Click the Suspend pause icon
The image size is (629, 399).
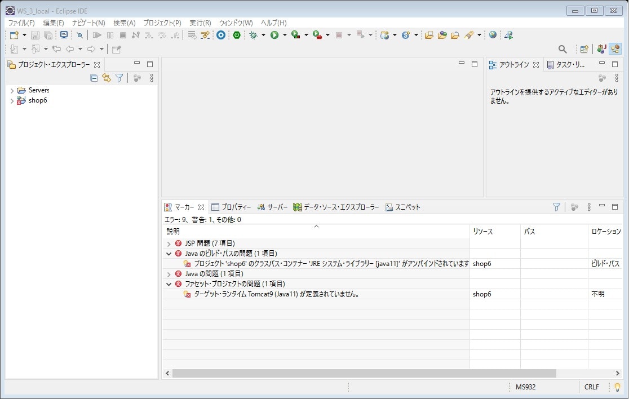(x=110, y=36)
